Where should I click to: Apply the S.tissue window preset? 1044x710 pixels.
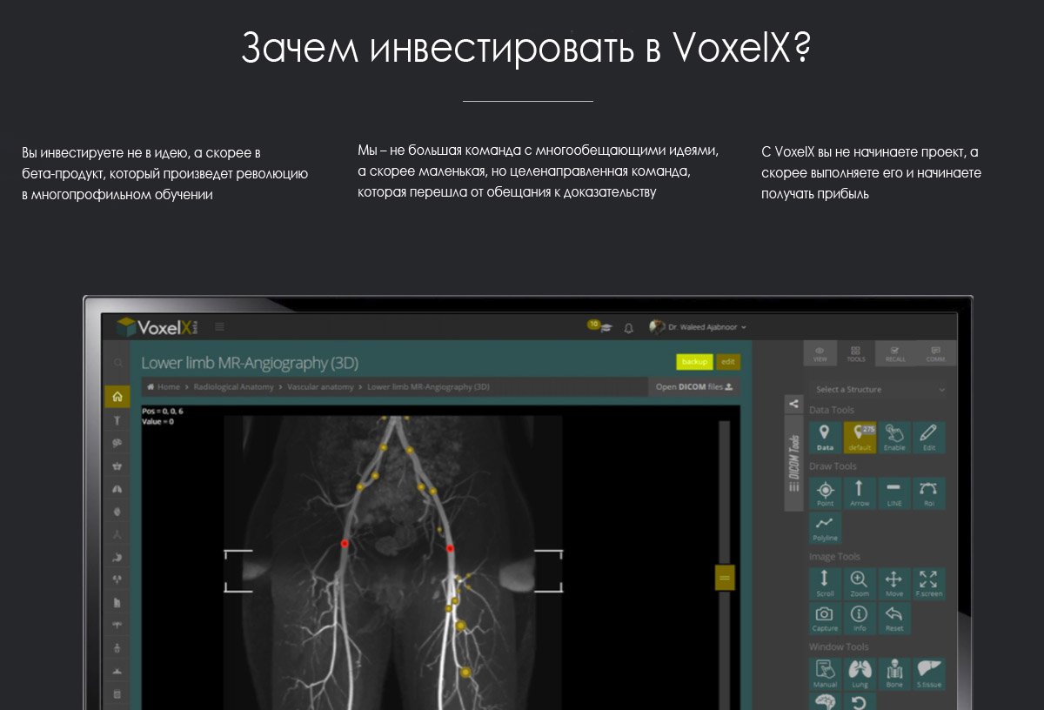pyautogui.click(x=929, y=673)
